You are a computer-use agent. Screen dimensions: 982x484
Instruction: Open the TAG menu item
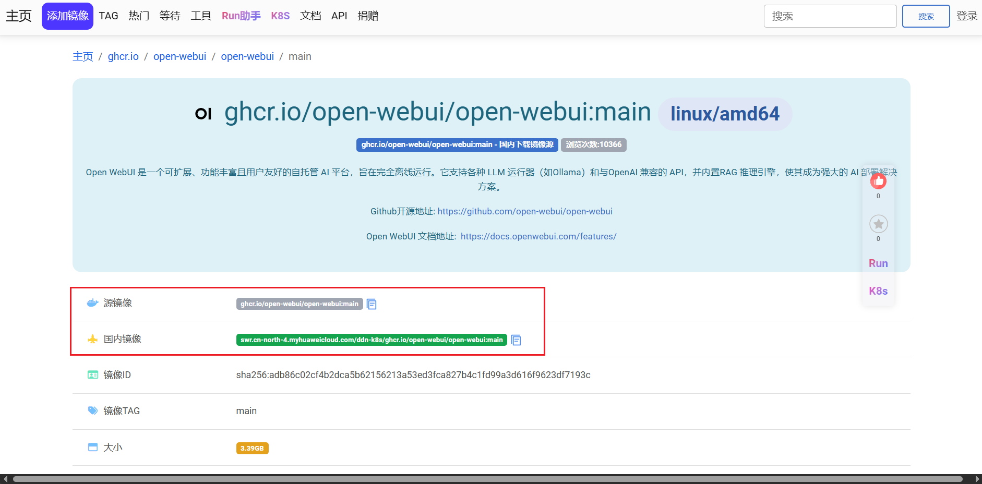pos(109,16)
